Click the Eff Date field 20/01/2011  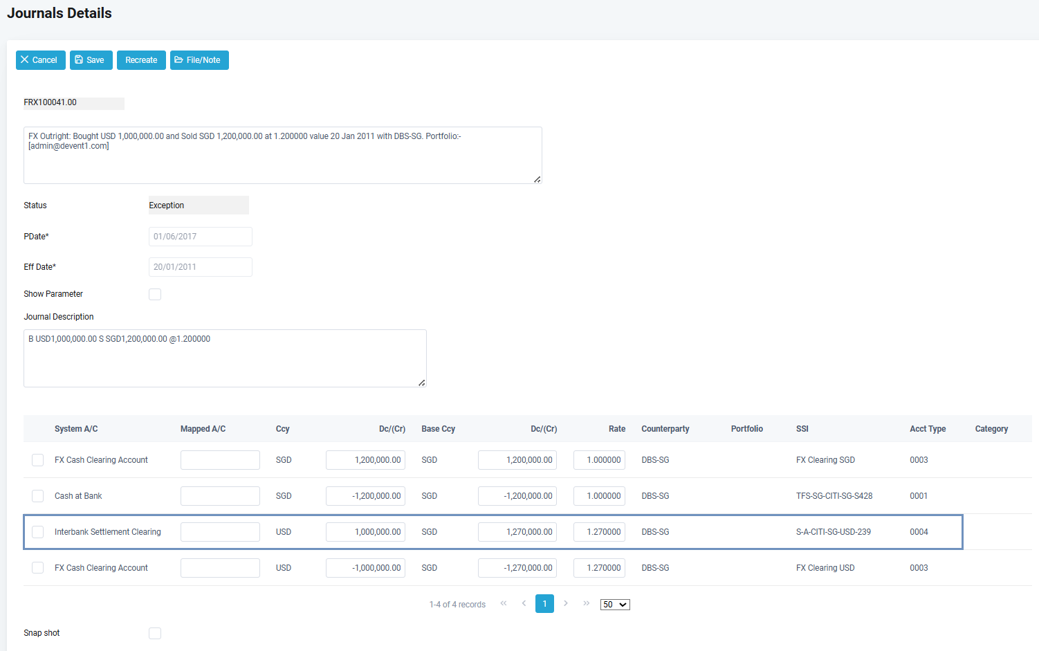(201, 267)
